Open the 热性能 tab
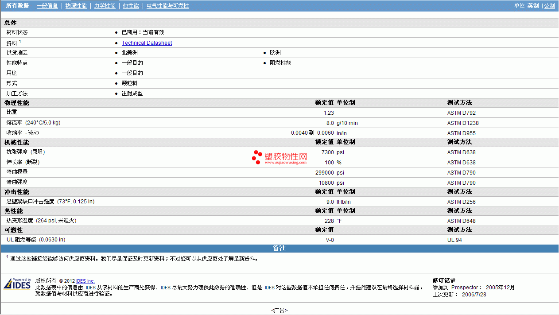The width and height of the screenshot is (559, 315). coord(131,6)
